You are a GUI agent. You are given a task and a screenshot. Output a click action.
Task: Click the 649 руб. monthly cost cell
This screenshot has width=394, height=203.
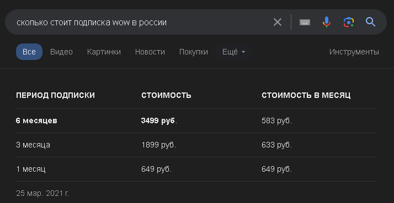(x=276, y=169)
